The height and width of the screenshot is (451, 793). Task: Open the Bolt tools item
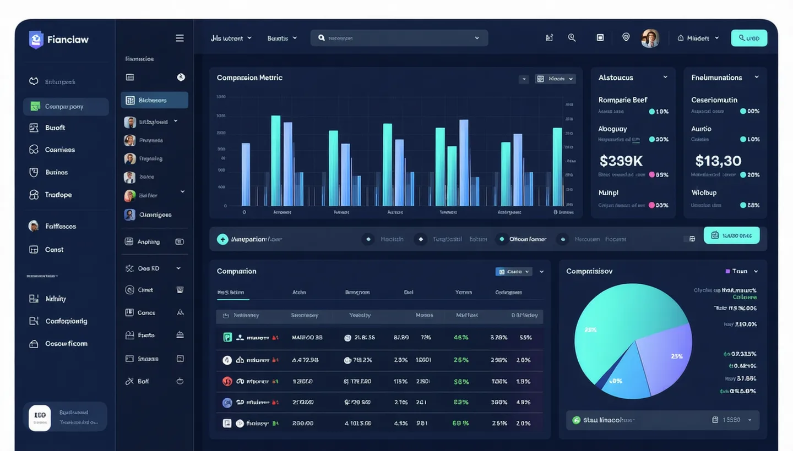tap(154, 381)
